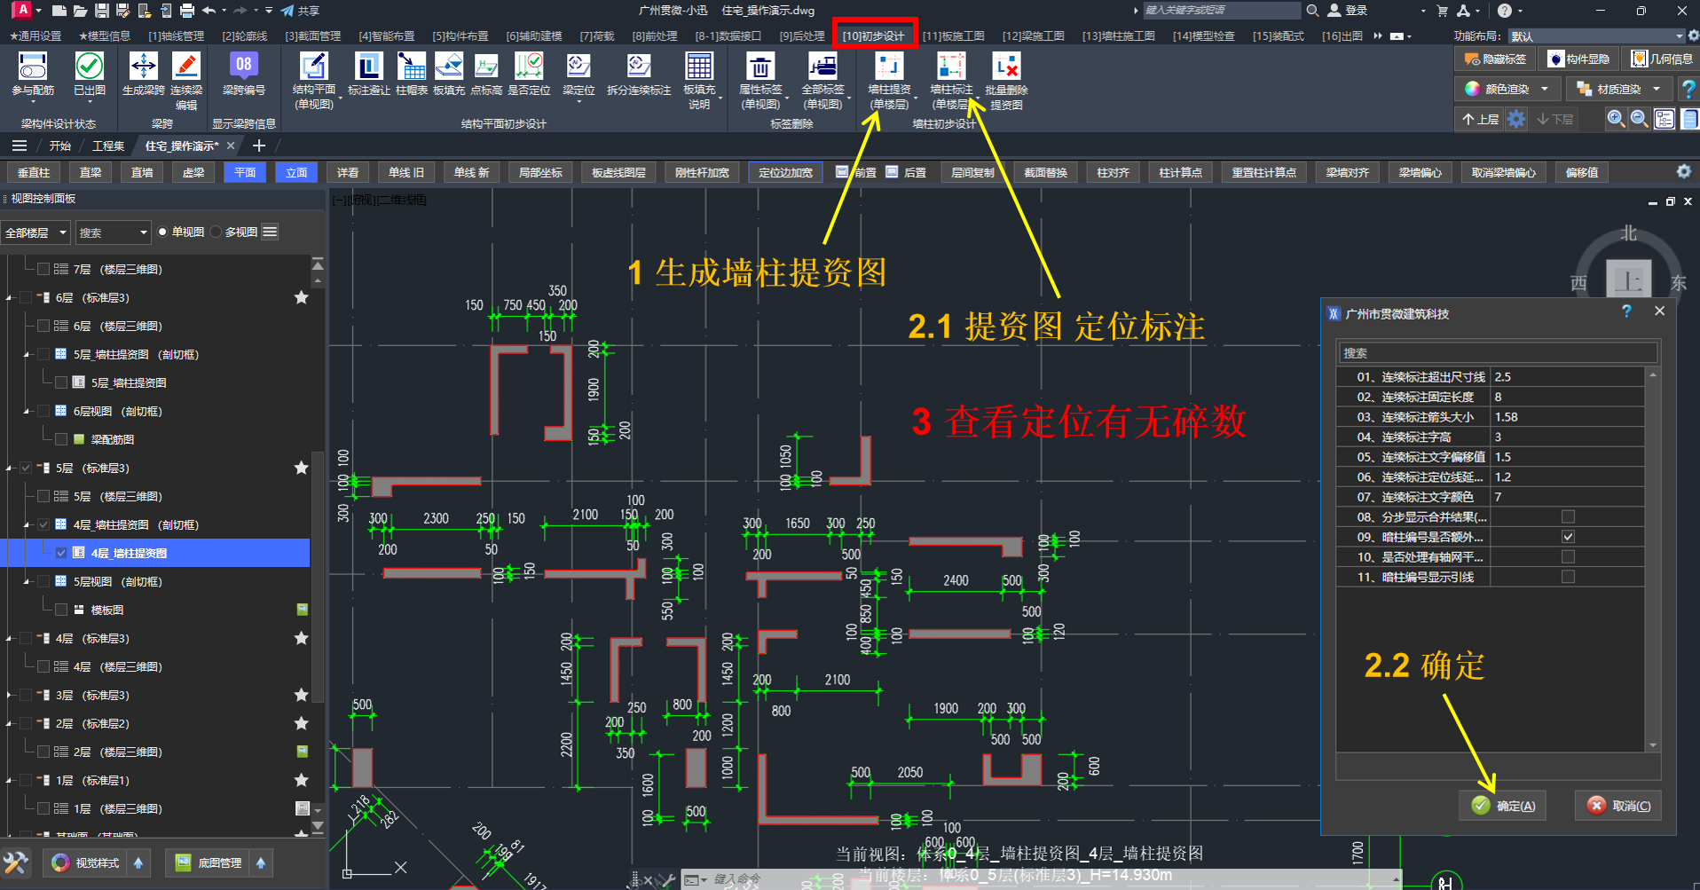The height and width of the screenshot is (890, 1700).
Task: Click the 批量删除提资图 icon
Action: coord(1006,67)
